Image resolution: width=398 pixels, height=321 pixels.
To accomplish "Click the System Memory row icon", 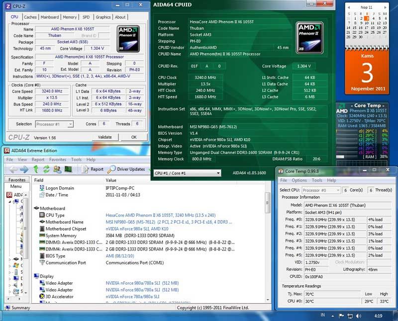I will point(42,236).
